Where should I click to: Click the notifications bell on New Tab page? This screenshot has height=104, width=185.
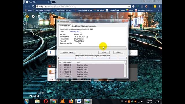(x=33, y=16)
